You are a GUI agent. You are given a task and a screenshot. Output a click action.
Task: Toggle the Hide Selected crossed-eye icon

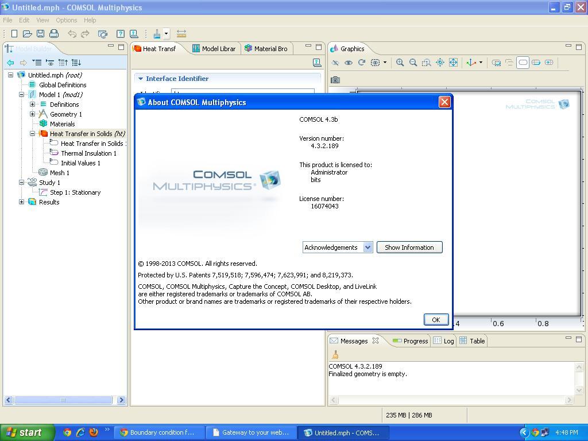(335, 63)
